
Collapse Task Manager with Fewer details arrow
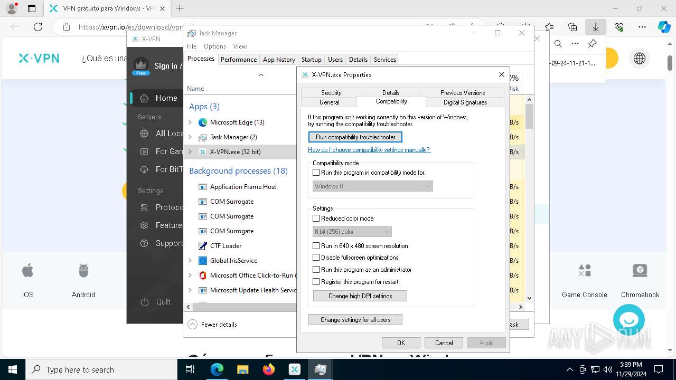192,325
